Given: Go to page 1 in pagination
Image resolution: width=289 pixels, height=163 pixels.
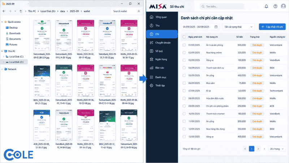Looking at the screenshot, I should click(x=251, y=149).
